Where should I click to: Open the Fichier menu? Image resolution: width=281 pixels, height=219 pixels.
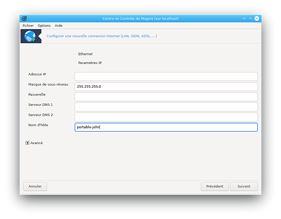[x=28, y=26]
